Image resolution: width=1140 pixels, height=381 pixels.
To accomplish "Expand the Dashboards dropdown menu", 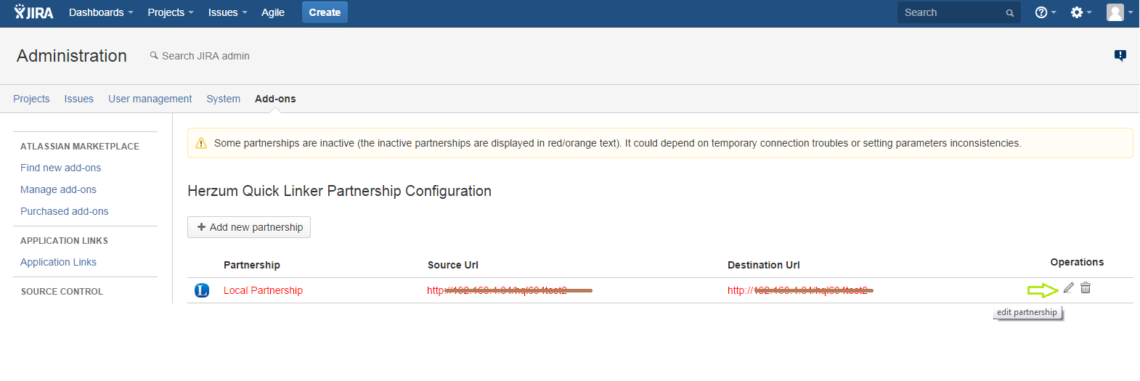I will [x=101, y=12].
